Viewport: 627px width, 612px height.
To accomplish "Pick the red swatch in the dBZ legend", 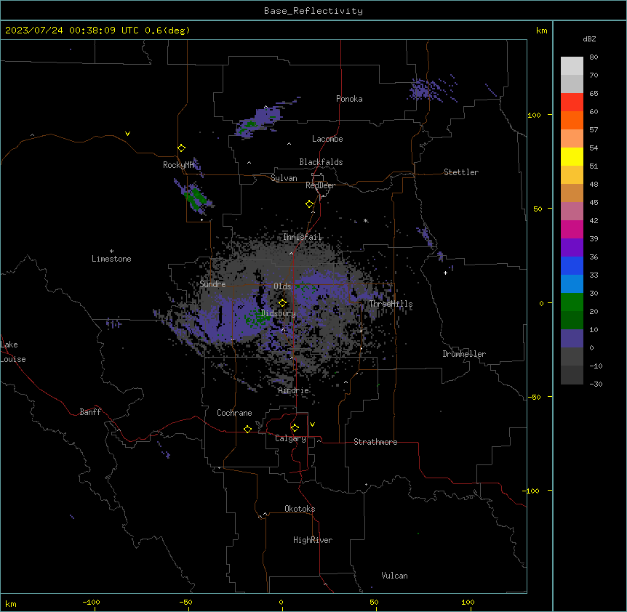I will (x=572, y=102).
